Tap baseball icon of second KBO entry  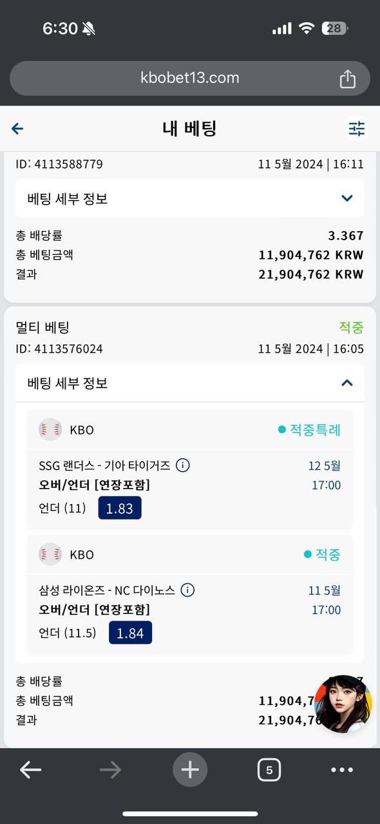click(x=50, y=554)
